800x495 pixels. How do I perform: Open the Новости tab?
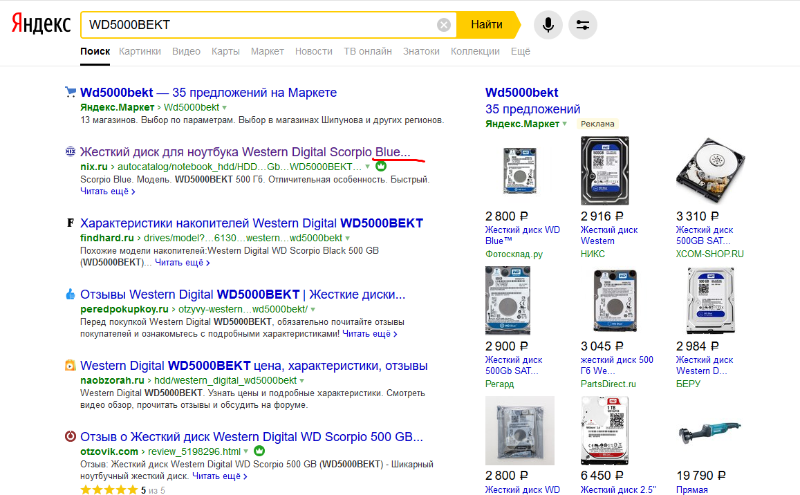314,52
